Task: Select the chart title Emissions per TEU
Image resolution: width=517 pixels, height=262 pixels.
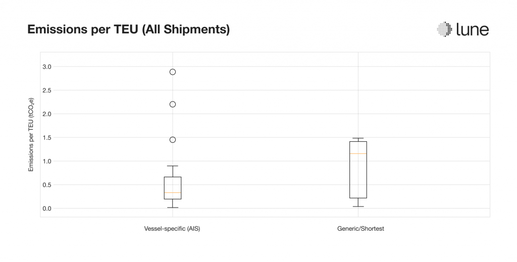Action: (x=128, y=30)
